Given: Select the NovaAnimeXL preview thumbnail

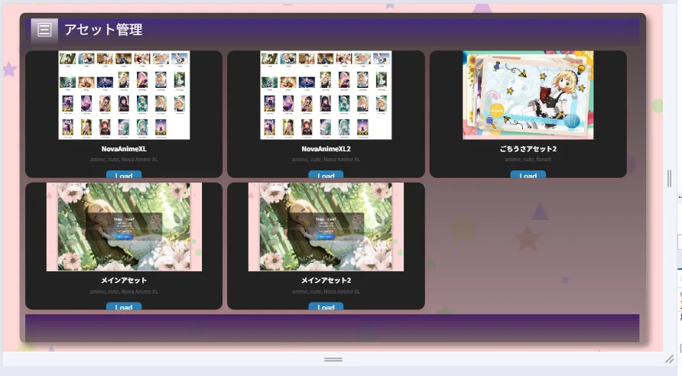Looking at the screenshot, I should 124,96.
